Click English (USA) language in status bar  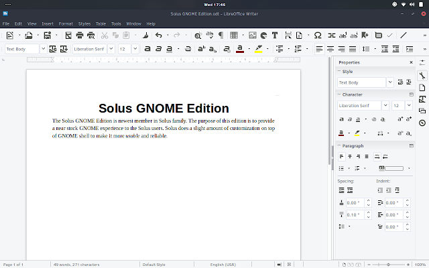point(223,265)
